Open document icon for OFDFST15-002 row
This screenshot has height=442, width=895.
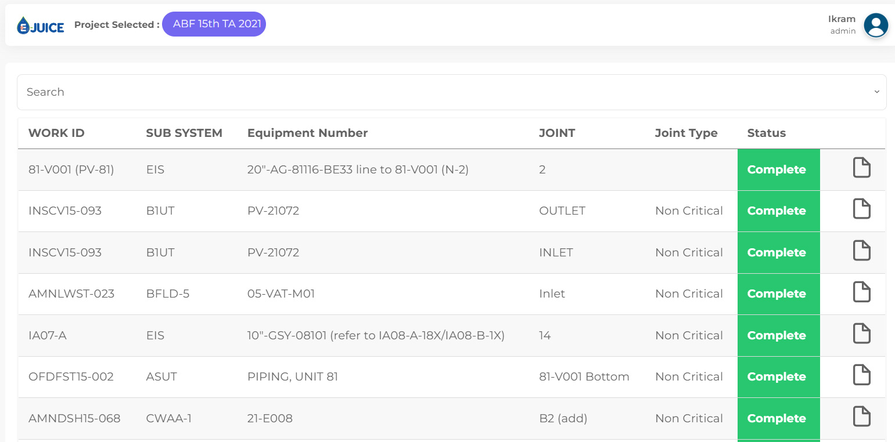pos(861,375)
